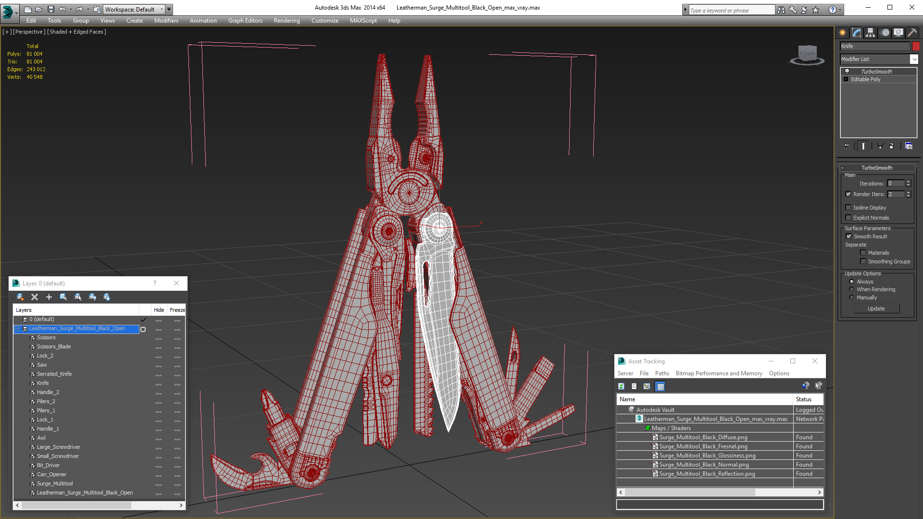Open the Motion command panel tab
The height and width of the screenshot is (519, 923).
click(885, 33)
